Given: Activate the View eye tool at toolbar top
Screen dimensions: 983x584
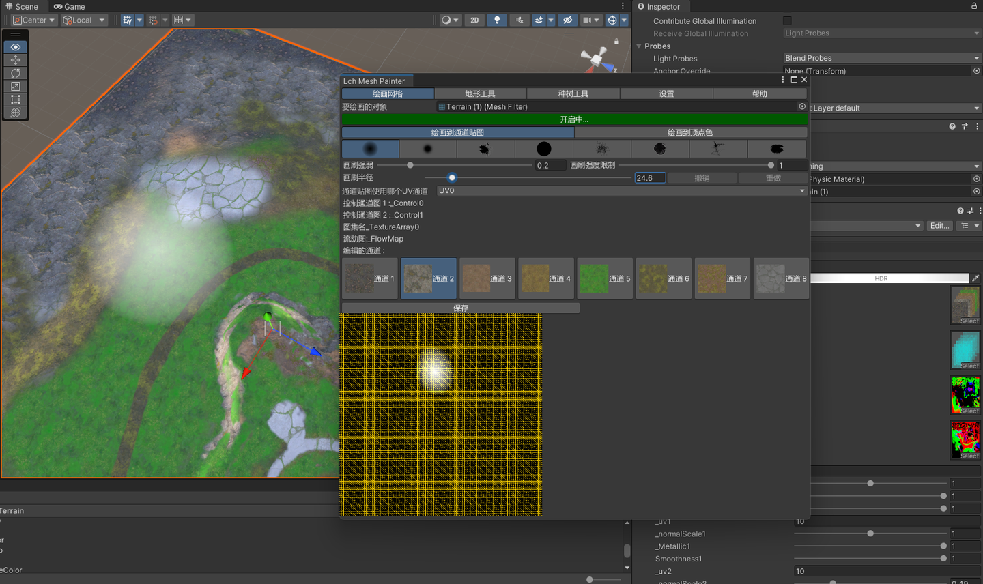Looking at the screenshot, I should [x=15, y=46].
